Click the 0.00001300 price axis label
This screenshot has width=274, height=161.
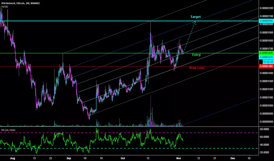click(x=266, y=81)
